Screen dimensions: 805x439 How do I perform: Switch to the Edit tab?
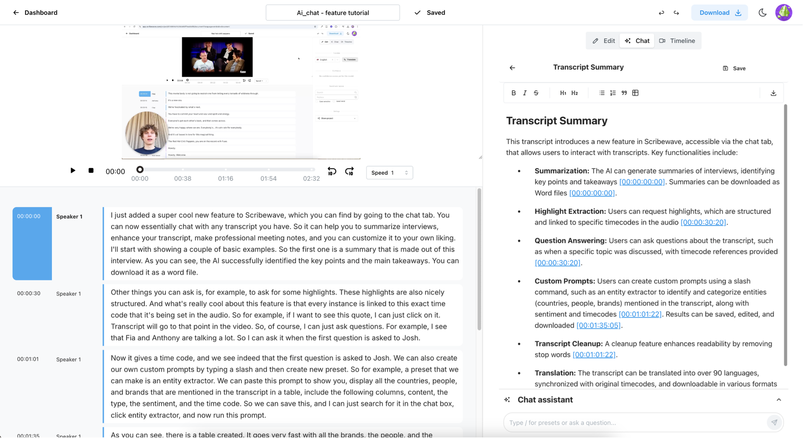pos(604,41)
